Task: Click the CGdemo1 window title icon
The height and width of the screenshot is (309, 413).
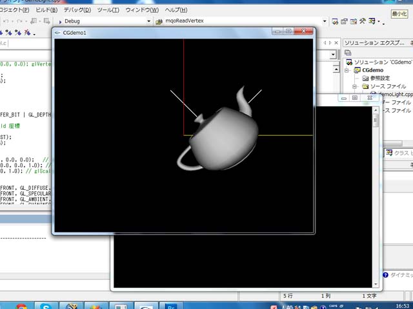Action: 57,33
